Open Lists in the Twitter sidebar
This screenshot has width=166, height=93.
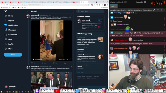tap(8, 39)
